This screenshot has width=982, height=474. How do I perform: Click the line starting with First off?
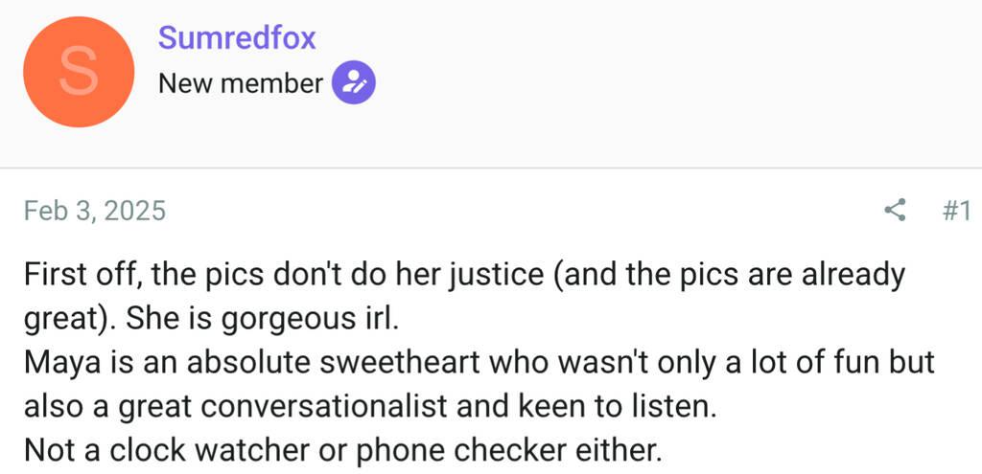click(x=464, y=275)
